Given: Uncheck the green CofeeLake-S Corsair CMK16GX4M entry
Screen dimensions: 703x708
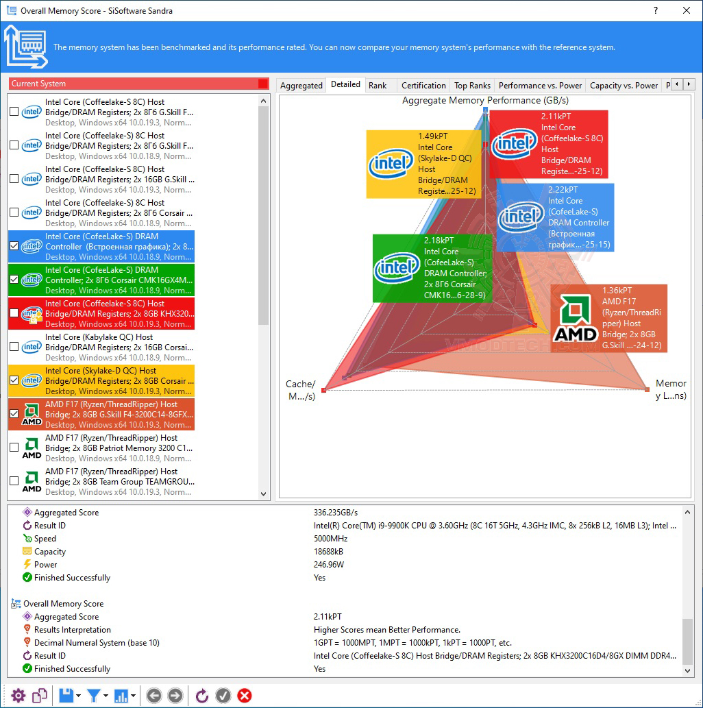Looking at the screenshot, I should (x=14, y=280).
